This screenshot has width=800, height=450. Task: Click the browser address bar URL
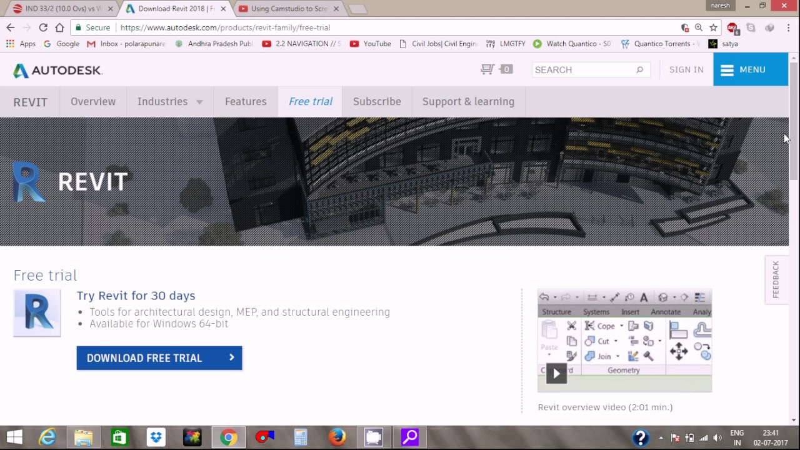click(225, 27)
